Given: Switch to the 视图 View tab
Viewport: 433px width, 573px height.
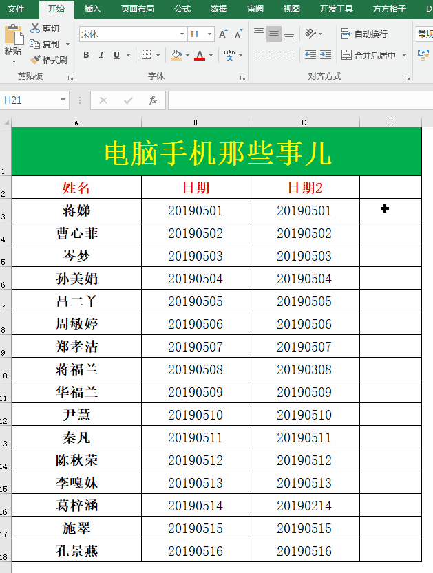Looking at the screenshot, I should tap(291, 9).
